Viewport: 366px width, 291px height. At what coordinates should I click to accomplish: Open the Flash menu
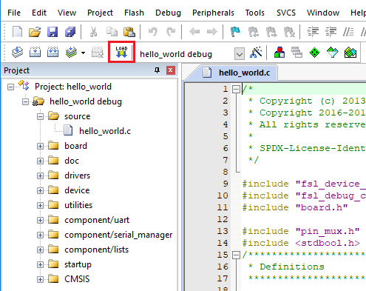click(134, 13)
